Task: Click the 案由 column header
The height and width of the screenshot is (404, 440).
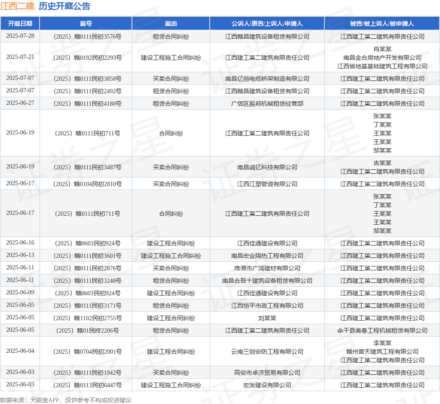Action: (x=171, y=24)
